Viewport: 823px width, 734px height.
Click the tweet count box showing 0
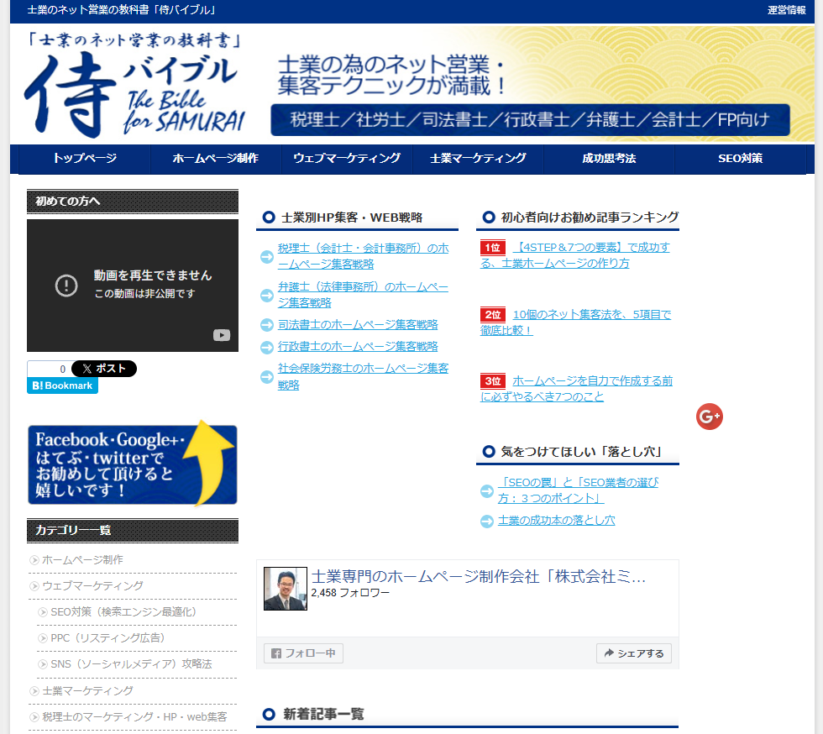pyautogui.click(x=50, y=369)
